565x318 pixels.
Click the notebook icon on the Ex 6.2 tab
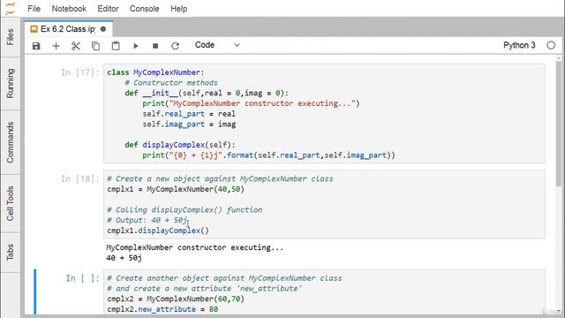point(34,29)
